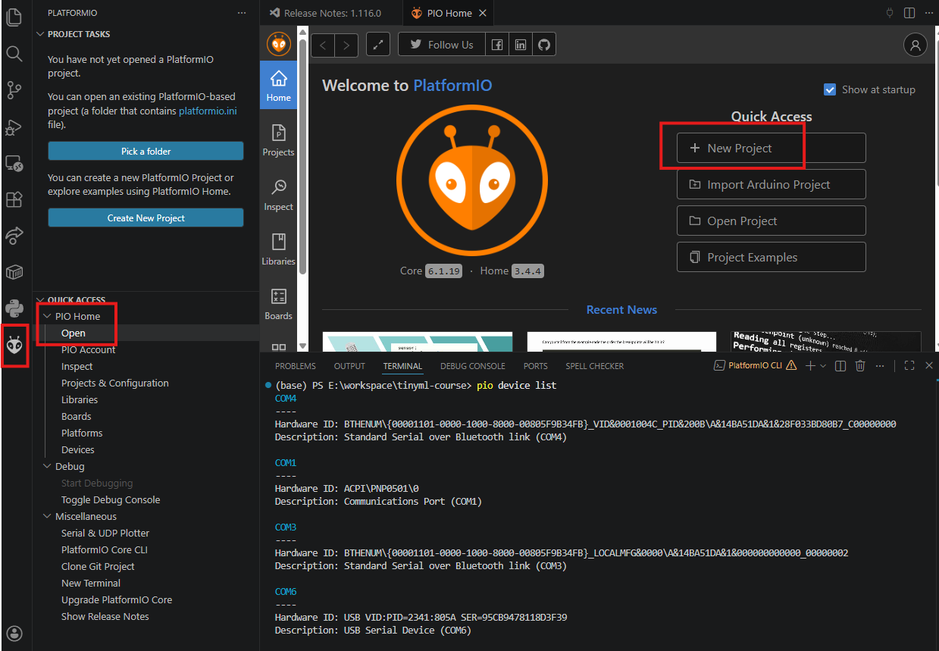
Task: Open the Explorer view in activity bar
Action: click(14, 17)
